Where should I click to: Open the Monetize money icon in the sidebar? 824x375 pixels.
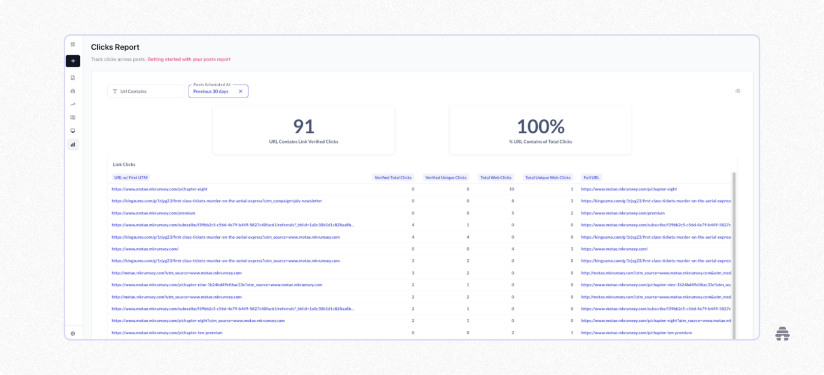pos(73,118)
